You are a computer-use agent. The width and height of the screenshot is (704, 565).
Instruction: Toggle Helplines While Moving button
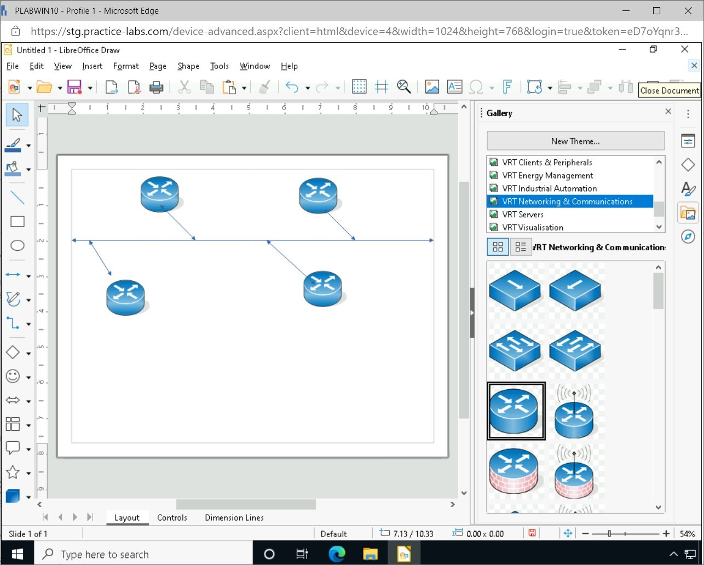[382, 87]
